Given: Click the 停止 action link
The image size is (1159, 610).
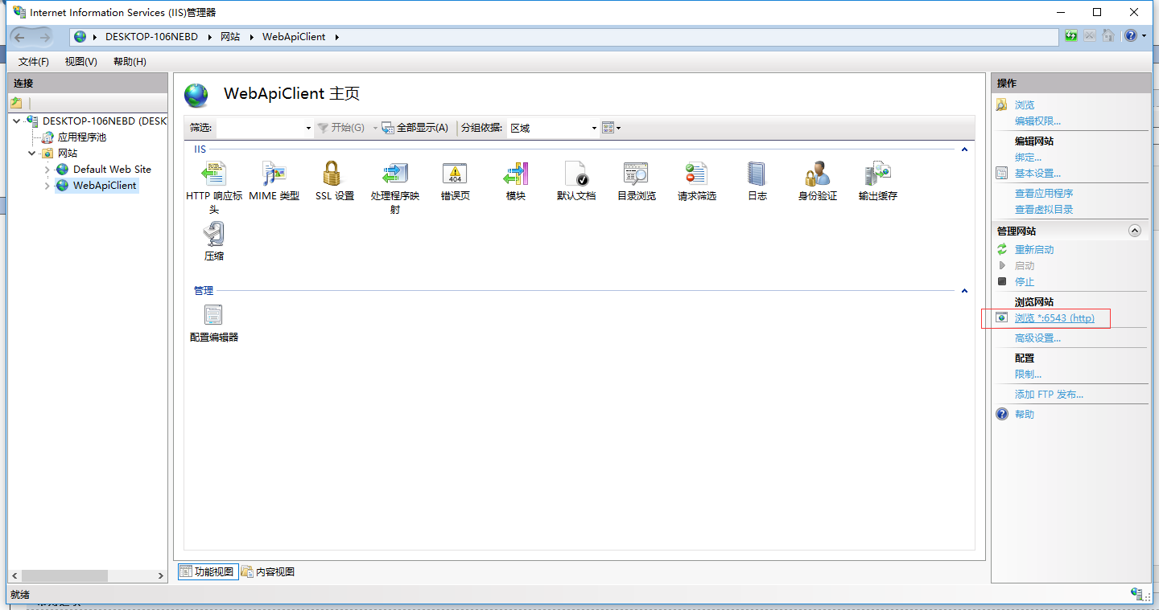Looking at the screenshot, I should (x=1025, y=282).
